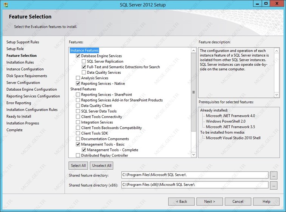Maximize the SQL Server 2012 Setup window
The image size is (286, 212).
266,4
